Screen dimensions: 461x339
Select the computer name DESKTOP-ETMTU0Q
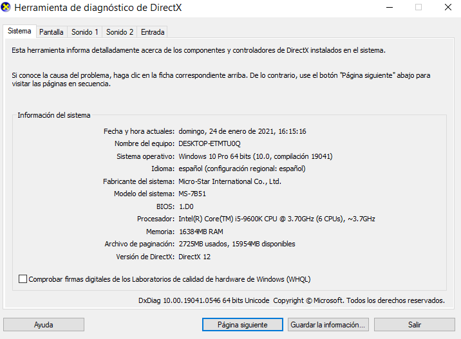(209, 143)
